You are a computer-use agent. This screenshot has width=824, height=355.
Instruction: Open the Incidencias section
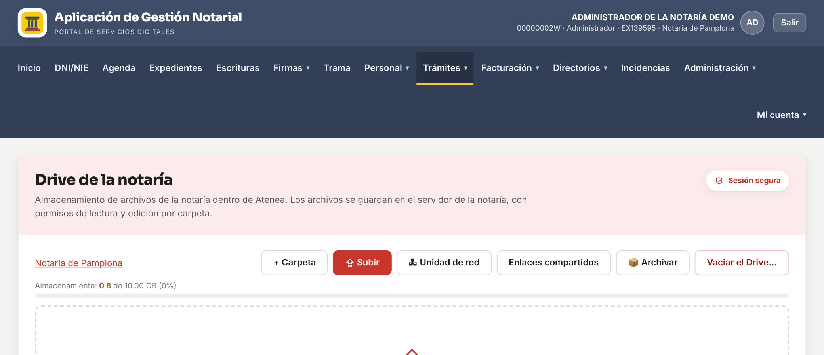[645, 68]
